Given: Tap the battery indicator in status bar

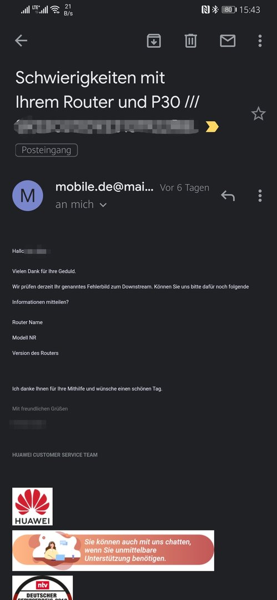Looking at the screenshot, I should (x=229, y=10).
